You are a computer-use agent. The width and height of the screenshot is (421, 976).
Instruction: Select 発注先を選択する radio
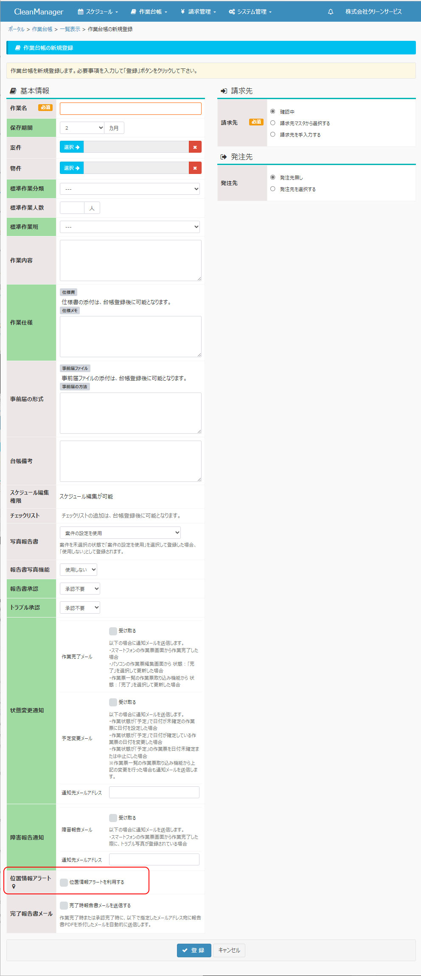coord(273,189)
